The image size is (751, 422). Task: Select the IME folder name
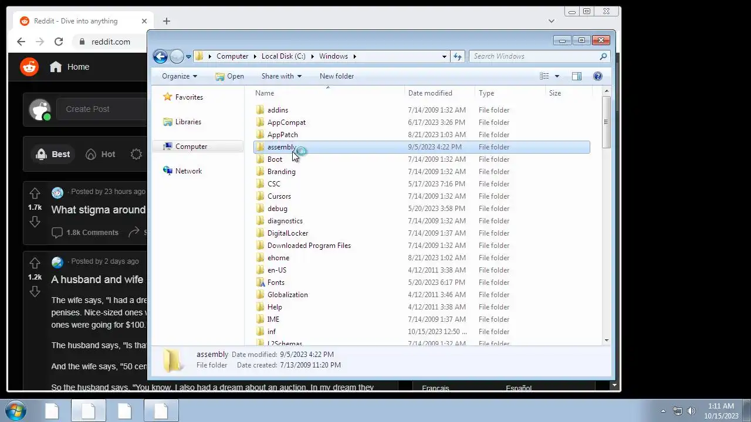coord(273,319)
